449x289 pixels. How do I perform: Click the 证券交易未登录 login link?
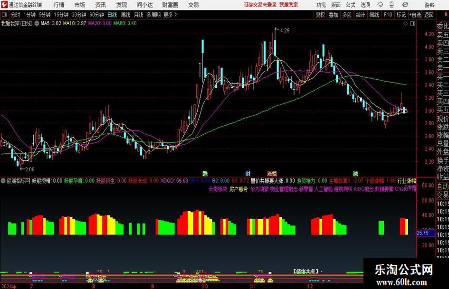[x=260, y=5]
